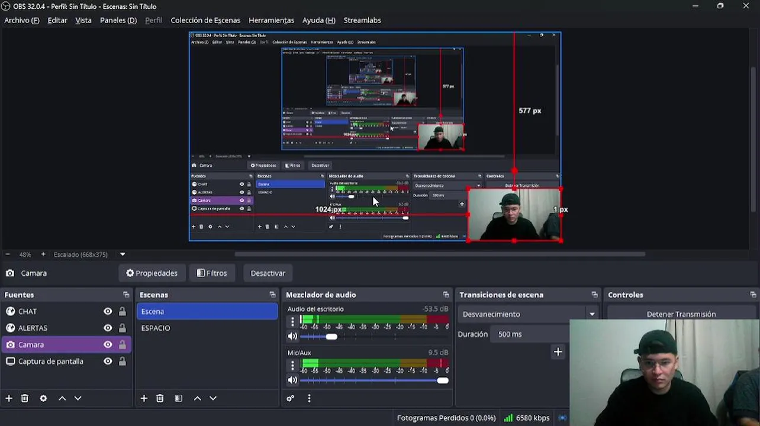Select the CHAT source row
The image size is (760, 426).
(x=66, y=311)
